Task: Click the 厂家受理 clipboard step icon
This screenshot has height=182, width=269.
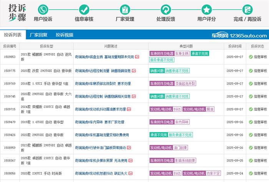Action: 125,10
